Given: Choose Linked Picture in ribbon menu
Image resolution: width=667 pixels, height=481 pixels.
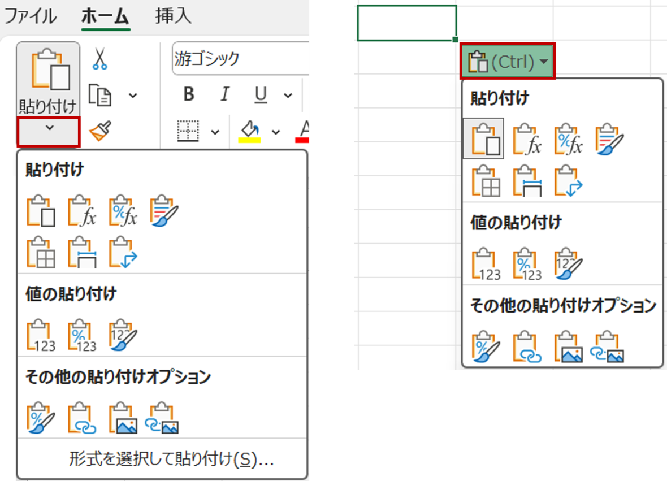Looking at the screenshot, I should (x=162, y=418).
